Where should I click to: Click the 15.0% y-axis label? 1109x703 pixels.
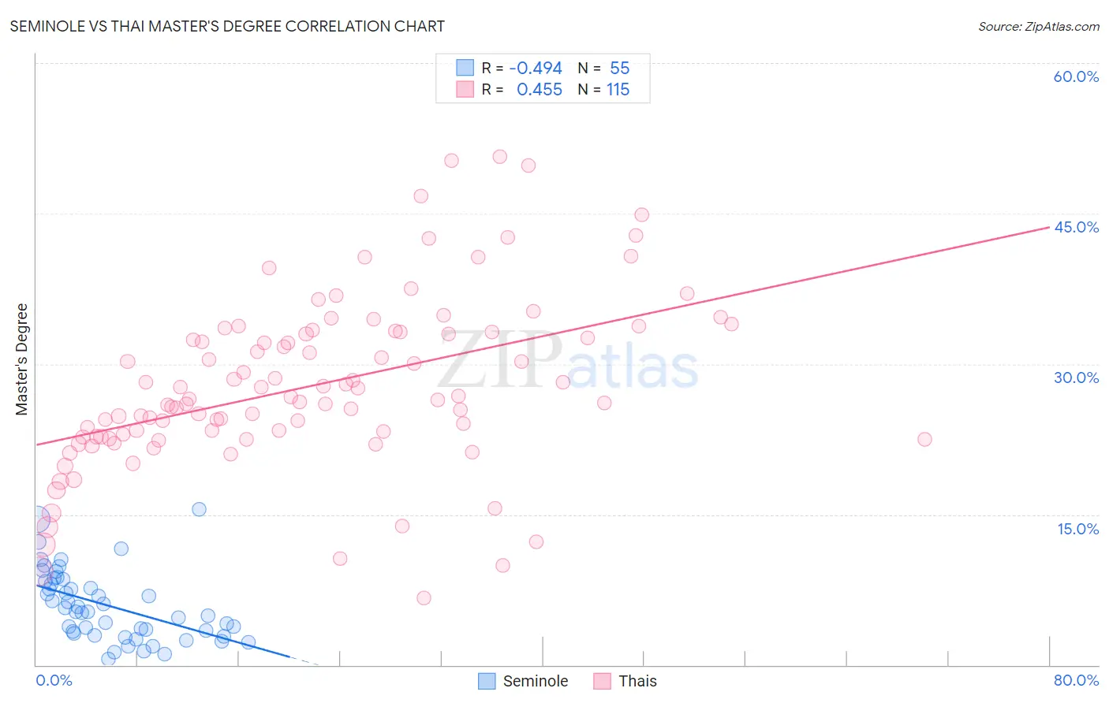pos(1077,529)
